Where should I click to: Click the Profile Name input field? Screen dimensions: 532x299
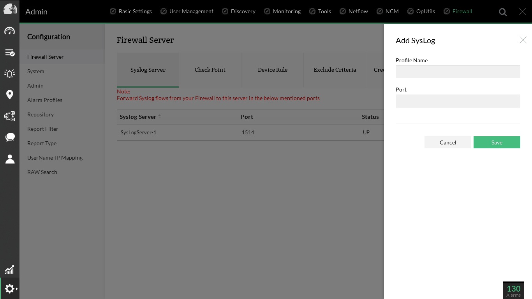(458, 72)
